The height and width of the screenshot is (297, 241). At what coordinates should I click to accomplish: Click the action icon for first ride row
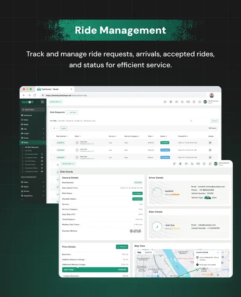pyautogui.click(x=210, y=143)
